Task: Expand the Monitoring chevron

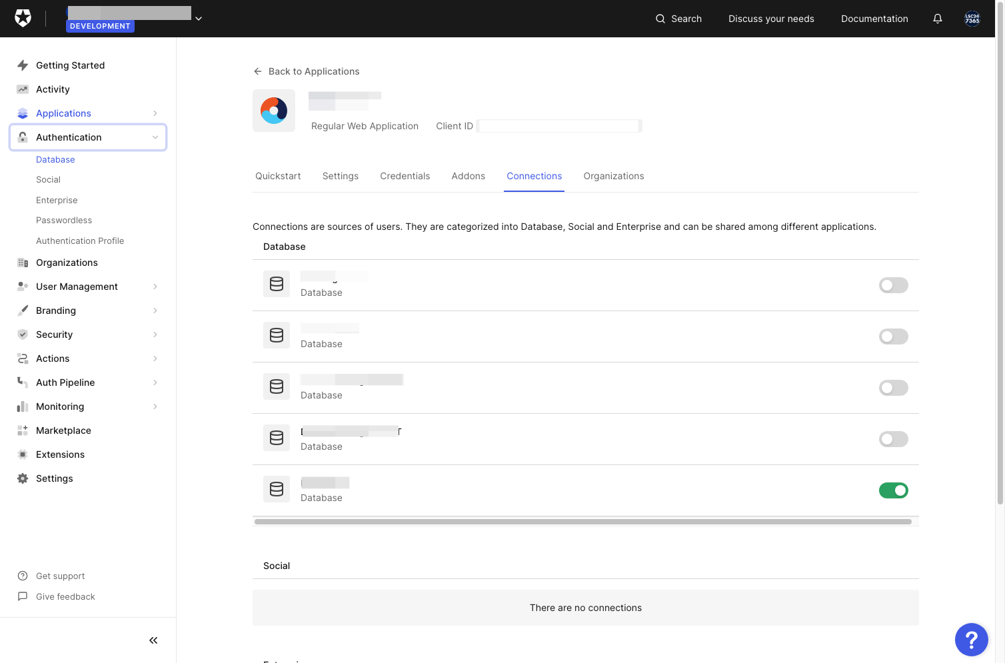Action: pyautogui.click(x=155, y=406)
